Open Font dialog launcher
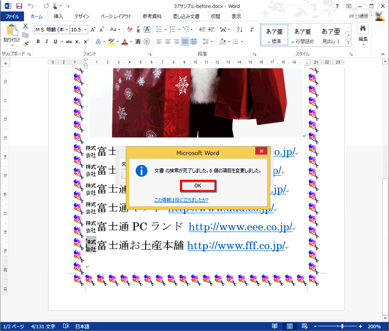This screenshot has width=389, height=331. tap(150, 54)
